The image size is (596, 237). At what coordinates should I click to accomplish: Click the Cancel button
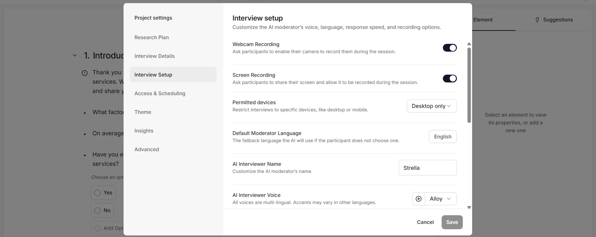(x=425, y=222)
